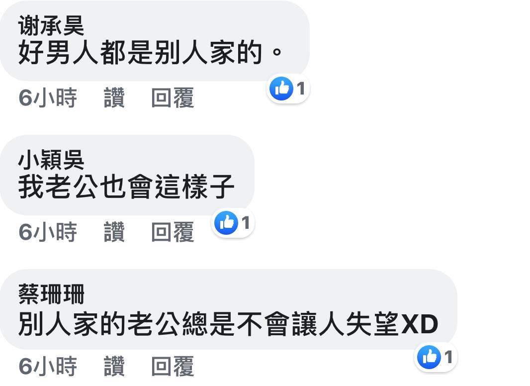Screen dimensions: 530x386
Task: Like 謝承昊's comment with 讚
Action: 114,98
